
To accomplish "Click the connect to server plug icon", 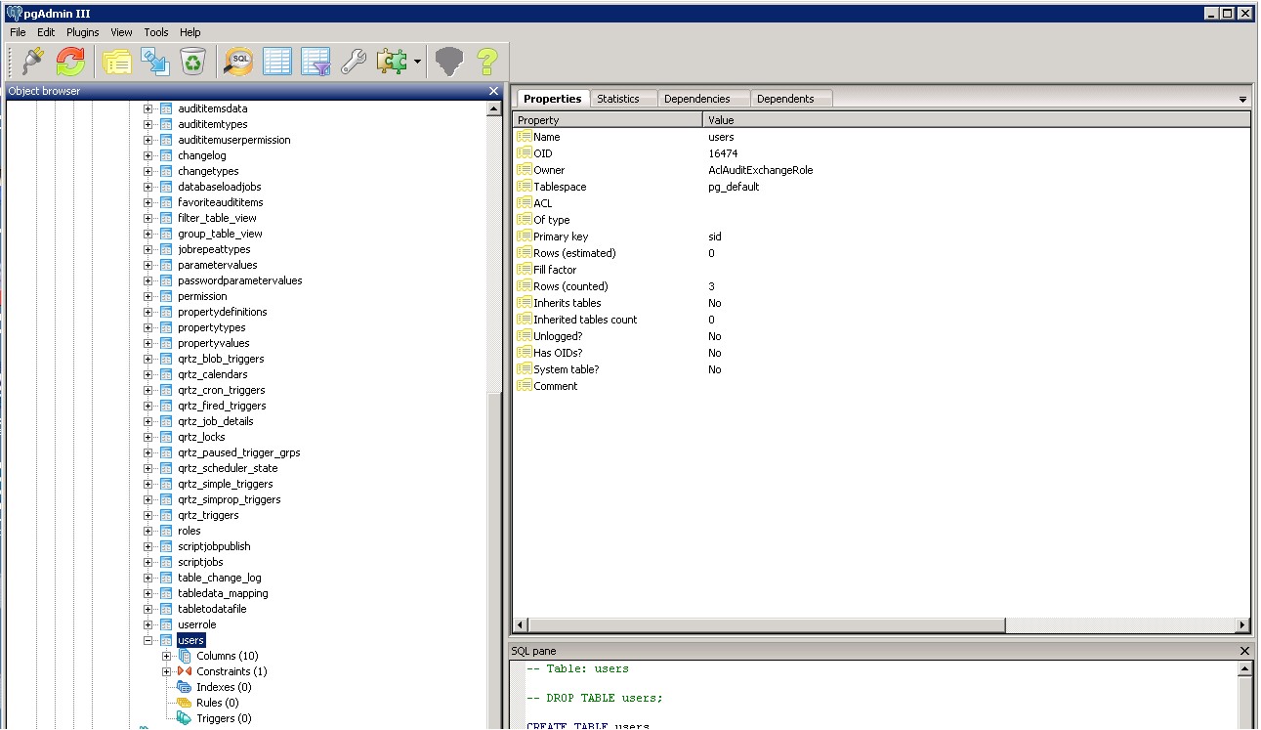I will [x=32, y=62].
